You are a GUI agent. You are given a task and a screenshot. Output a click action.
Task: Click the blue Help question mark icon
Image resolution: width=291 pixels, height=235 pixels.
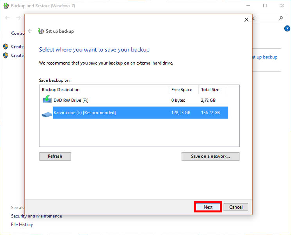coord(287,29)
